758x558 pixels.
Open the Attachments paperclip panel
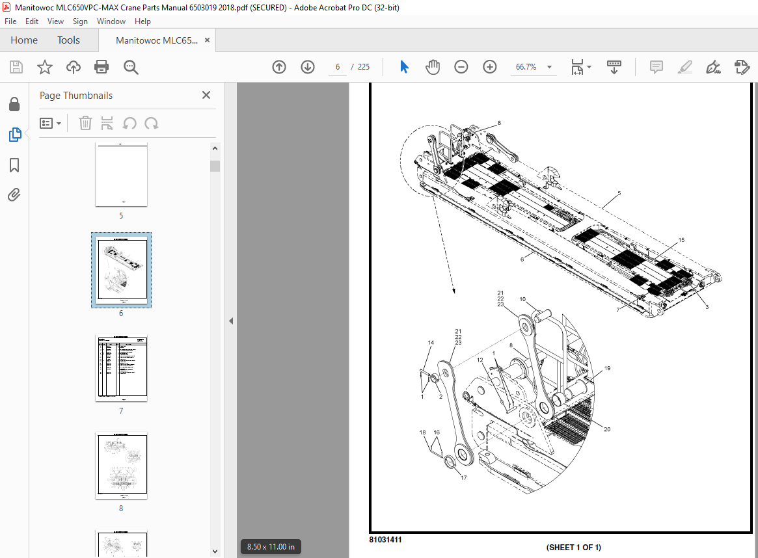(x=14, y=194)
